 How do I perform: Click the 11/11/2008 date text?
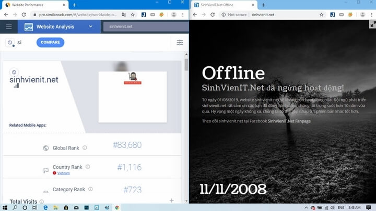pyautogui.click(x=233, y=189)
